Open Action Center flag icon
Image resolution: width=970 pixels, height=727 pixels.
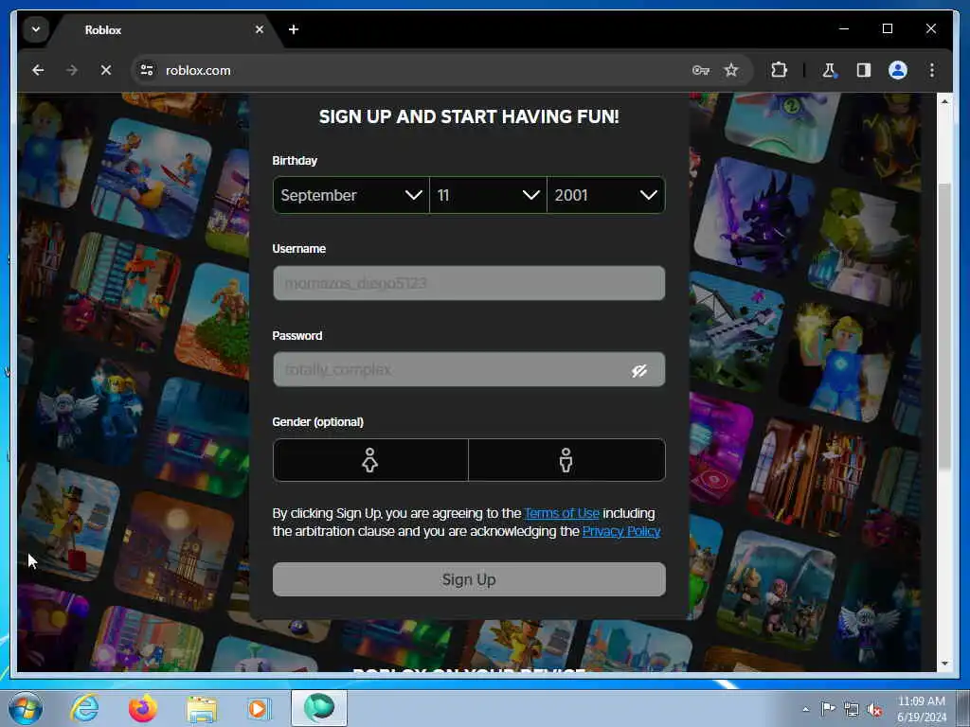click(x=828, y=709)
